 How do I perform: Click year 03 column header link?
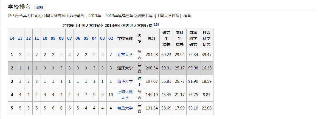click(102, 38)
